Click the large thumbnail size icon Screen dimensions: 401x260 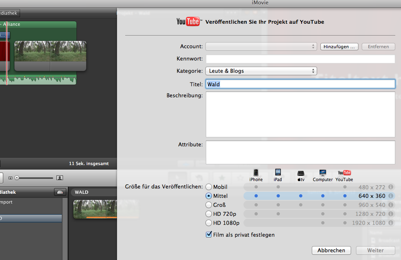(x=60, y=178)
